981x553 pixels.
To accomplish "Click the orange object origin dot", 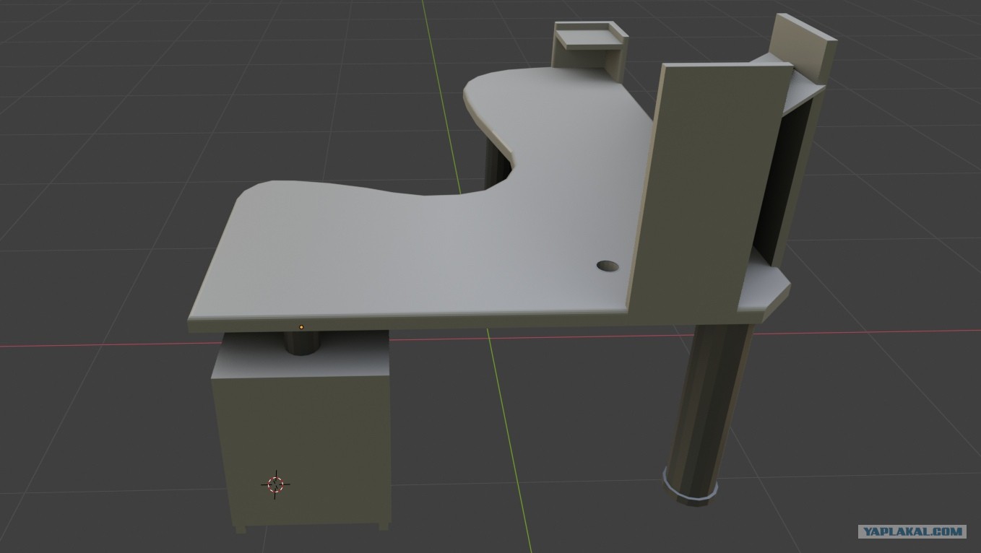I will (x=301, y=327).
